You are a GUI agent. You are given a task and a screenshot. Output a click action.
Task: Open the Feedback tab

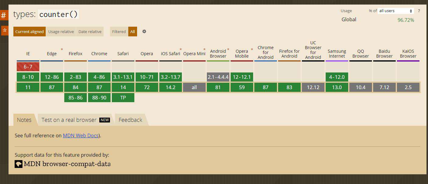tap(130, 120)
